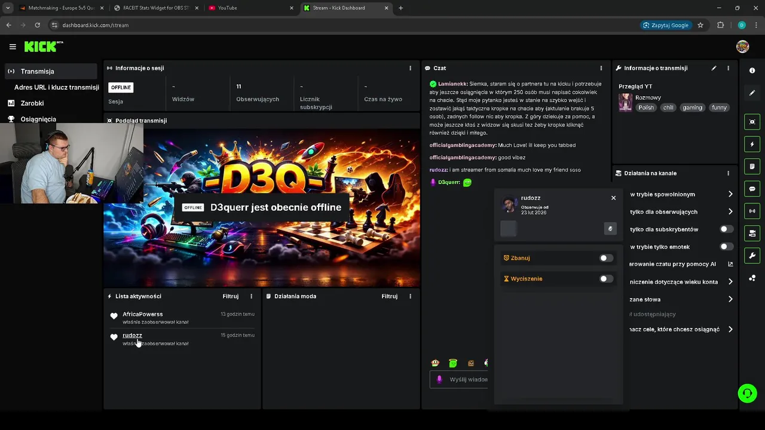The width and height of the screenshot is (765, 430).
Task: Click the three-dots cluster icon in sidebar
Action: click(x=752, y=278)
